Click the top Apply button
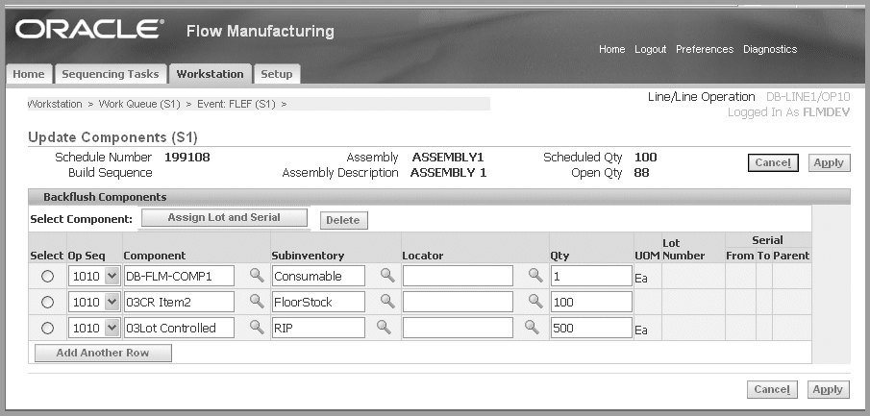This screenshot has width=870, height=416. [829, 163]
